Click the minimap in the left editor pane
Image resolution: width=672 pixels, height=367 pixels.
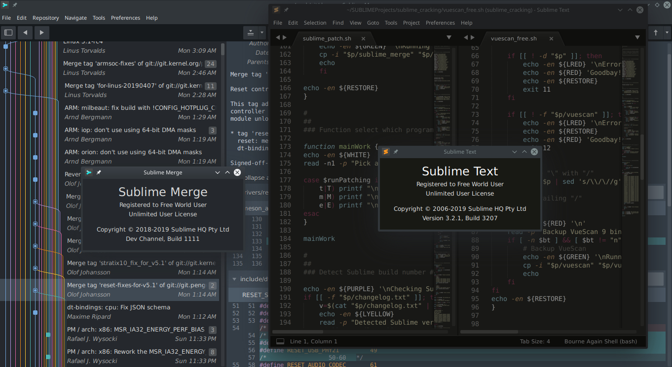[x=443, y=187]
